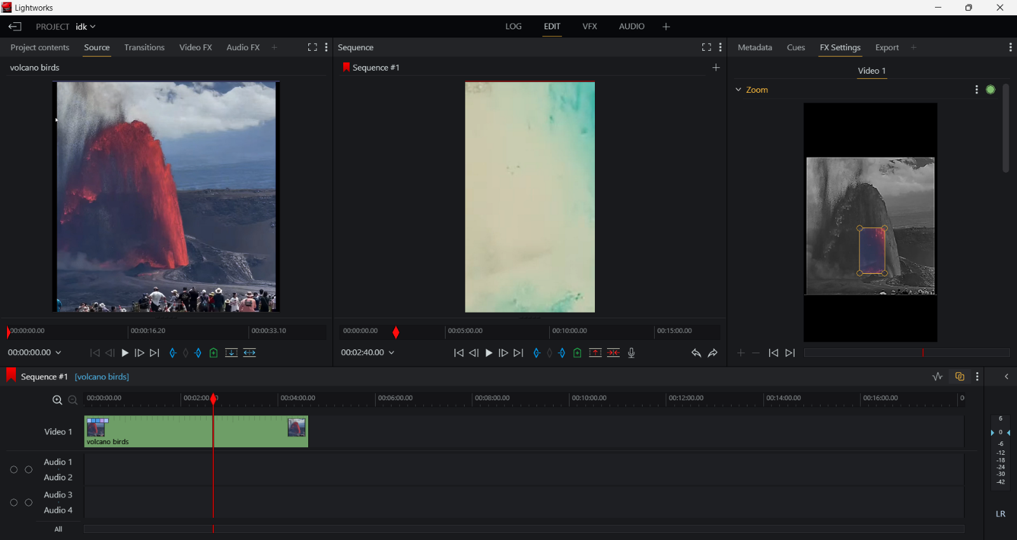The width and height of the screenshot is (1017, 540).
Task: Click the redo arrow in sequence toolbar
Action: [713, 353]
